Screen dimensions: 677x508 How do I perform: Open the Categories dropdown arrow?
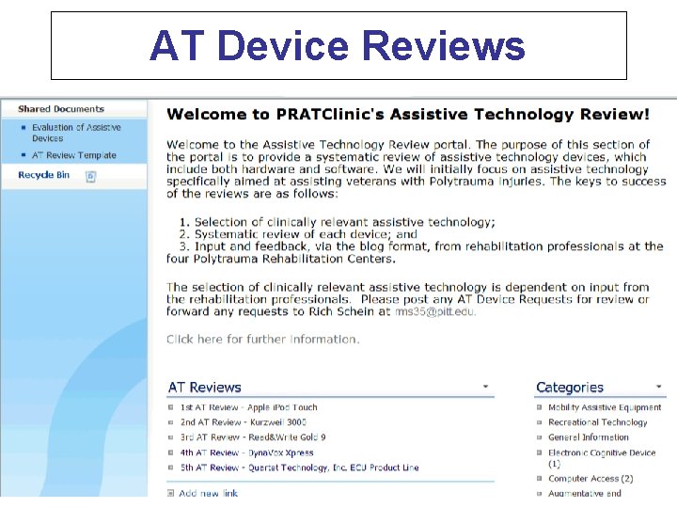(x=659, y=387)
